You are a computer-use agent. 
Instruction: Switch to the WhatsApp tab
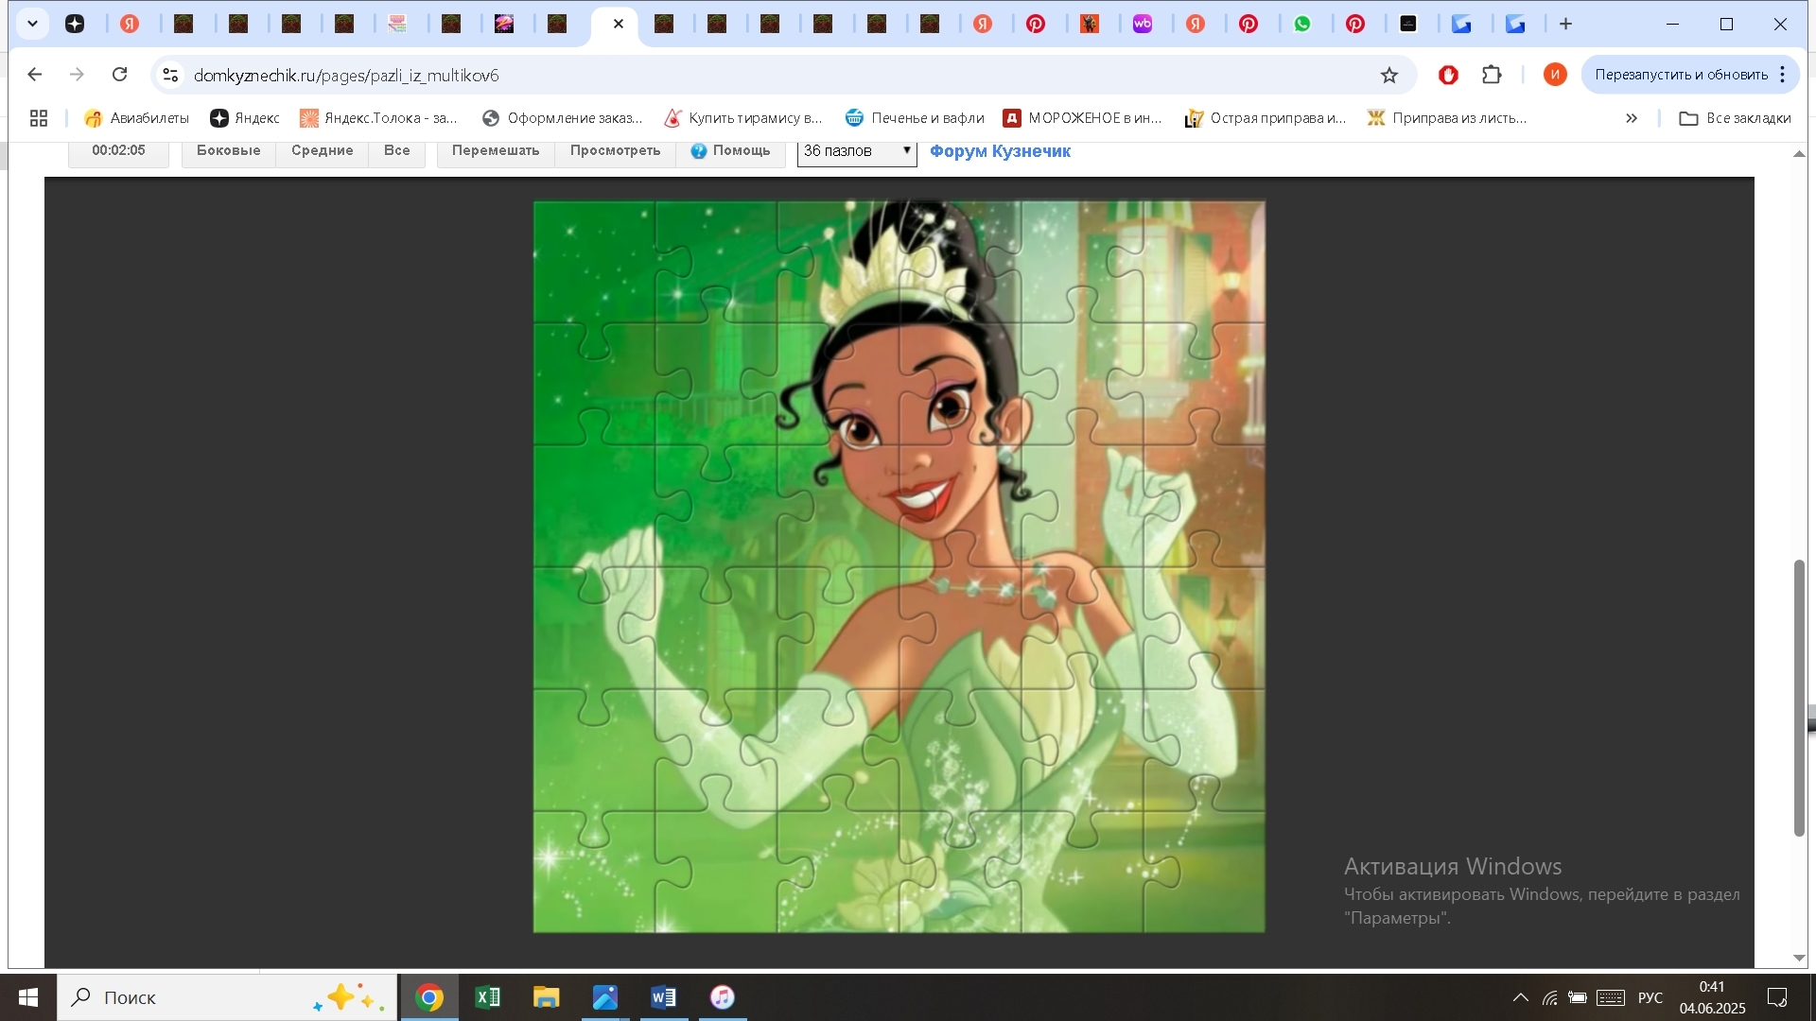[1302, 24]
